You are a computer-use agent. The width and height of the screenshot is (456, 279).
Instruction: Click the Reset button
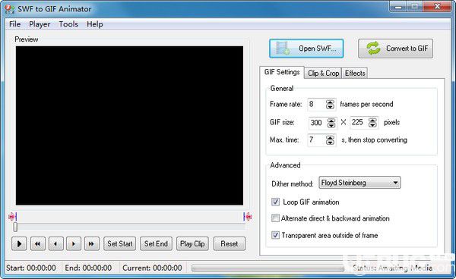click(230, 243)
